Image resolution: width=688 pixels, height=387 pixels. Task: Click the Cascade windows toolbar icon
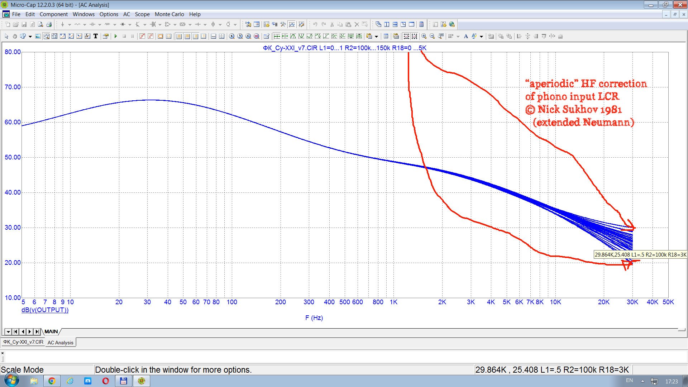click(378, 24)
